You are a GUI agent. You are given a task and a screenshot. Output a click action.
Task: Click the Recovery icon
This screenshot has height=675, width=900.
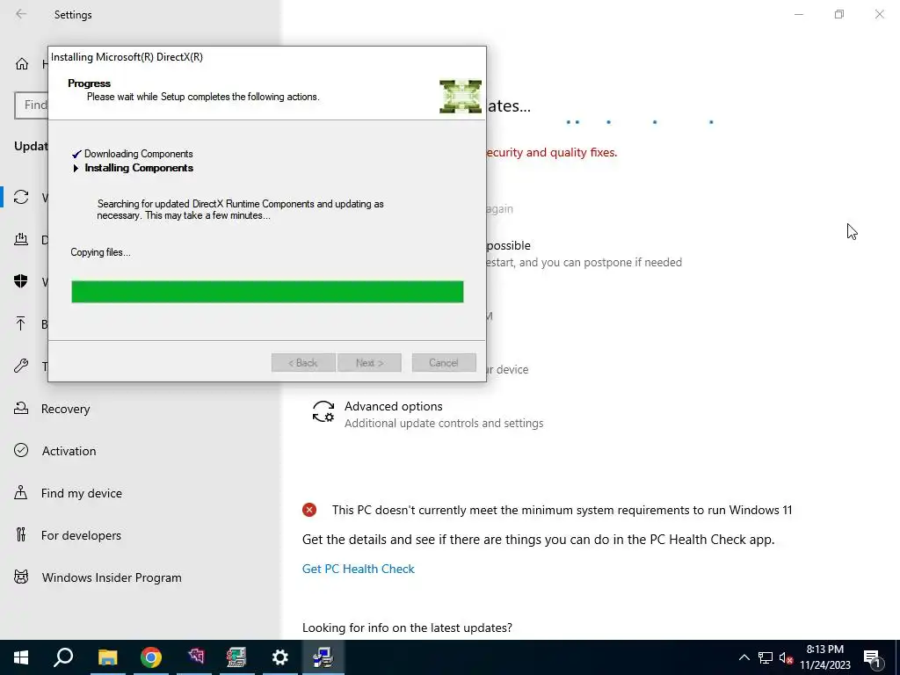(21, 408)
